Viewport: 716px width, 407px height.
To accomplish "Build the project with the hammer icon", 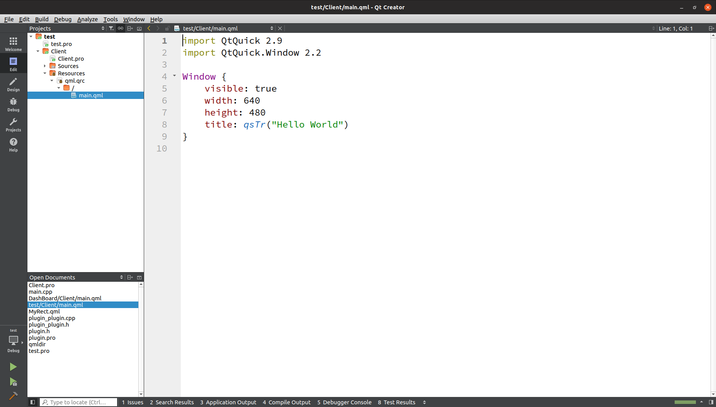I will tap(13, 396).
